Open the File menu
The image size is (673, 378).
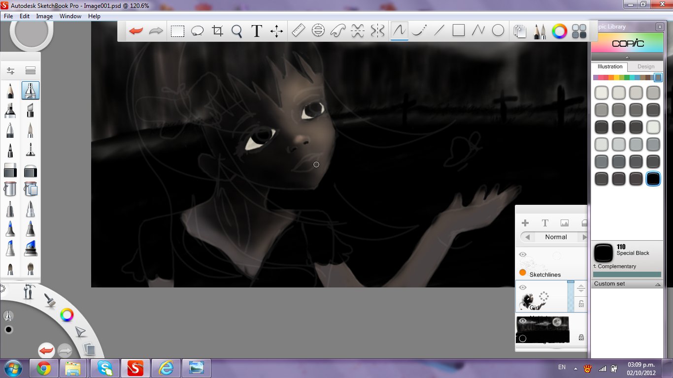[x=8, y=16]
